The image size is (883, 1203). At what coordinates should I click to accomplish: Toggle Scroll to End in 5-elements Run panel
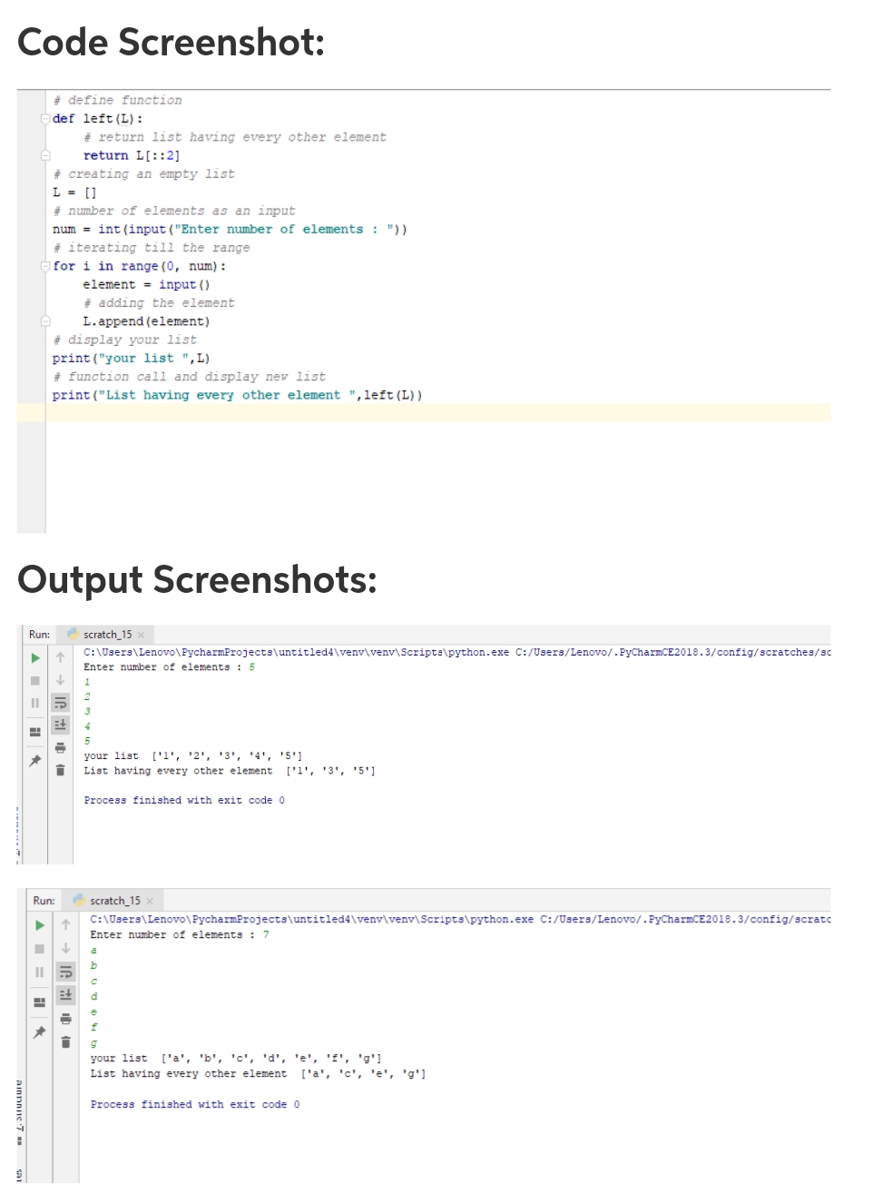coord(60,725)
